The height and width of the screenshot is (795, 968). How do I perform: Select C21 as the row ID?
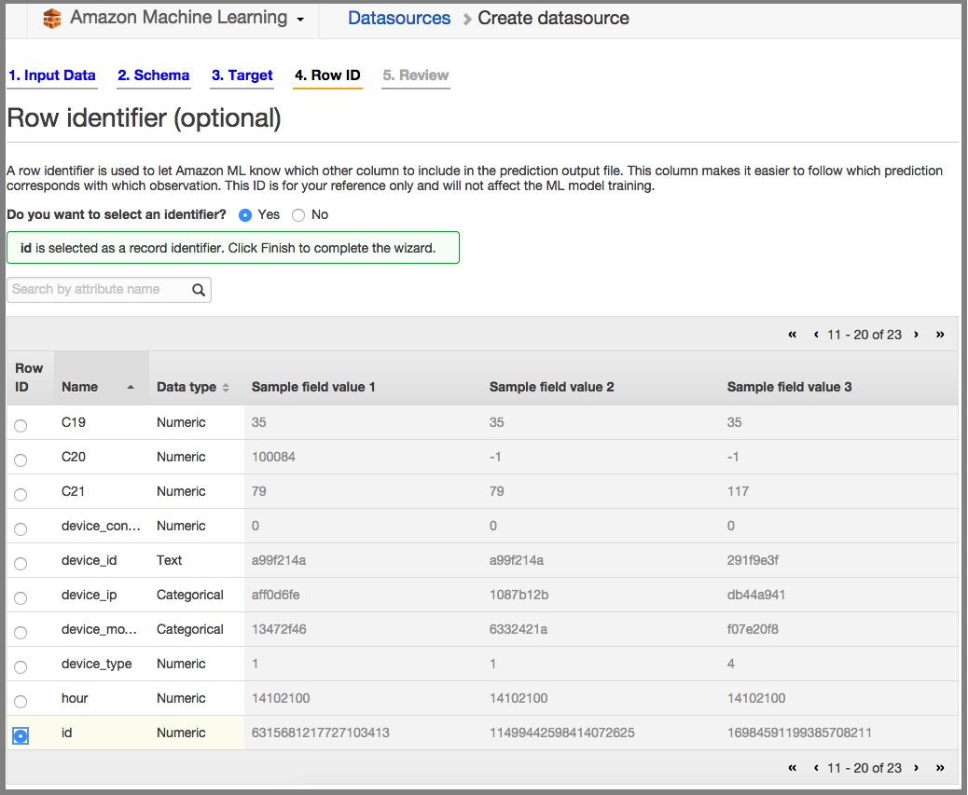[21, 495]
